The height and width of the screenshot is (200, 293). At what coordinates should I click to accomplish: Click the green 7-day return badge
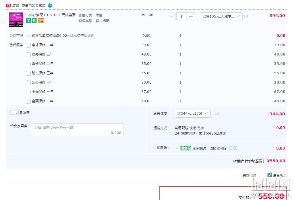(x=28, y=21)
